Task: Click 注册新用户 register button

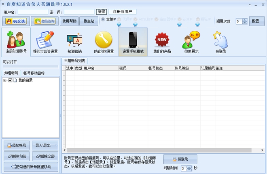Action: pyautogui.click(x=123, y=12)
